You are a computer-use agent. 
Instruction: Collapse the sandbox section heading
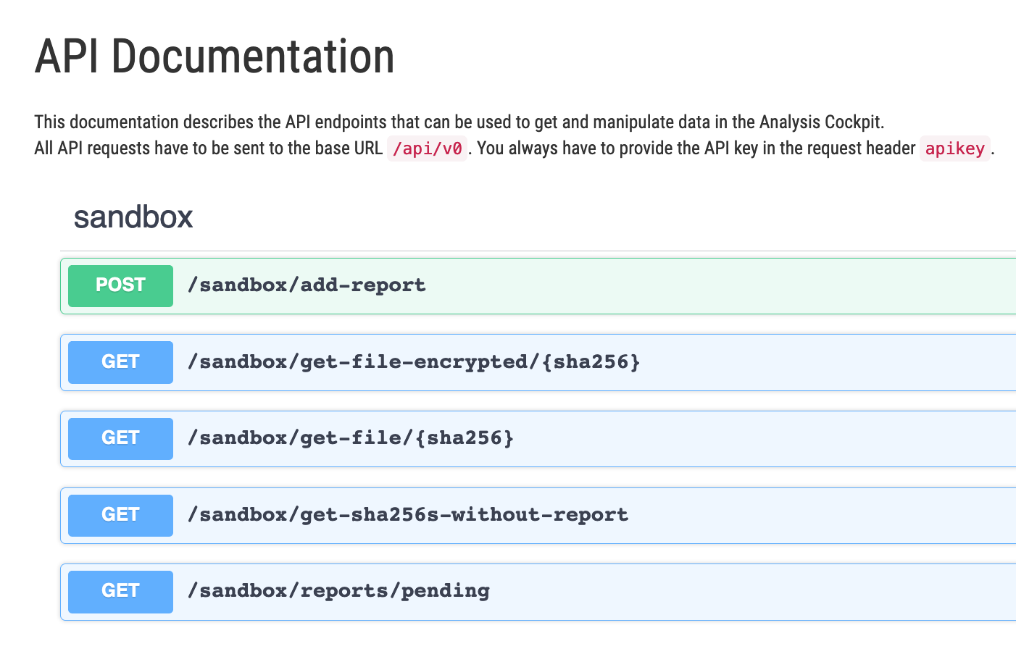tap(133, 217)
